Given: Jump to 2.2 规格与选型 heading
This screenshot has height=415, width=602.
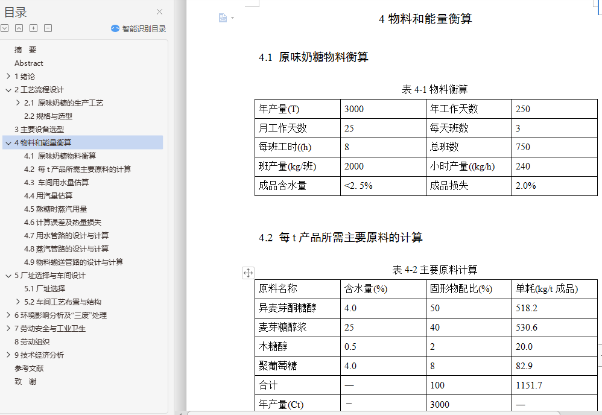Looking at the screenshot, I should pyautogui.click(x=48, y=116).
